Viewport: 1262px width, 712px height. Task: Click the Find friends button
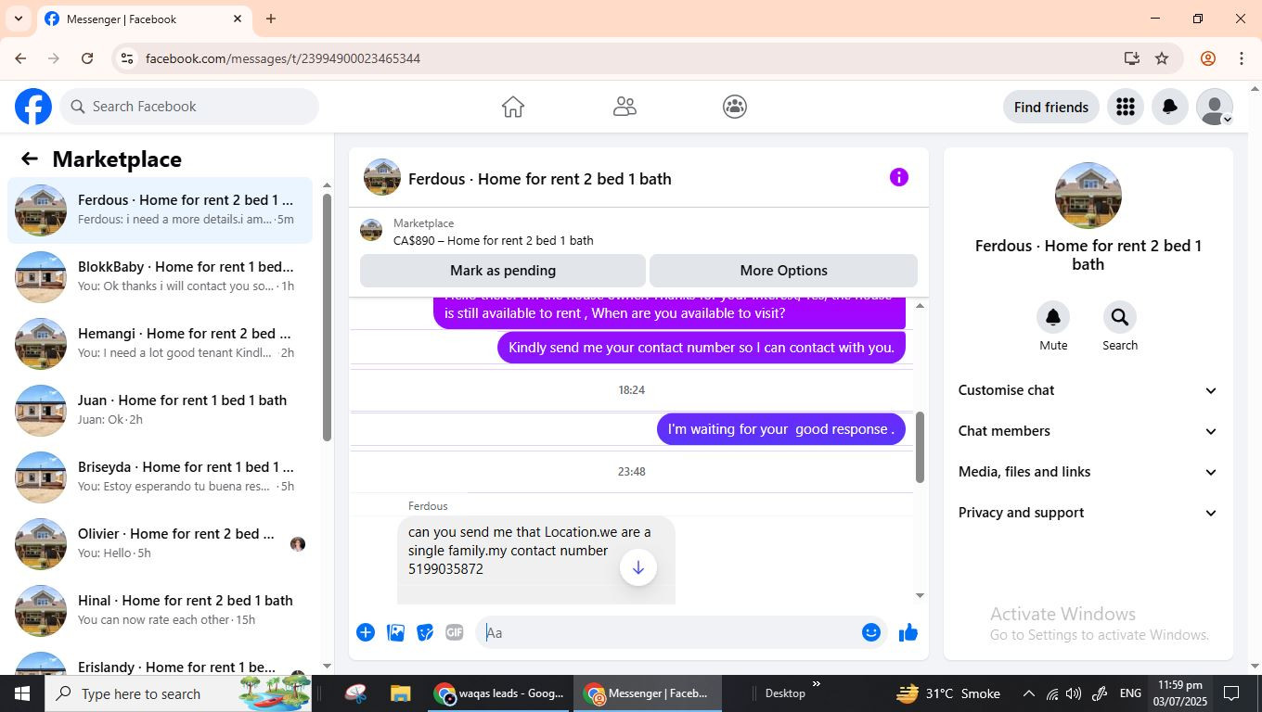tap(1050, 108)
